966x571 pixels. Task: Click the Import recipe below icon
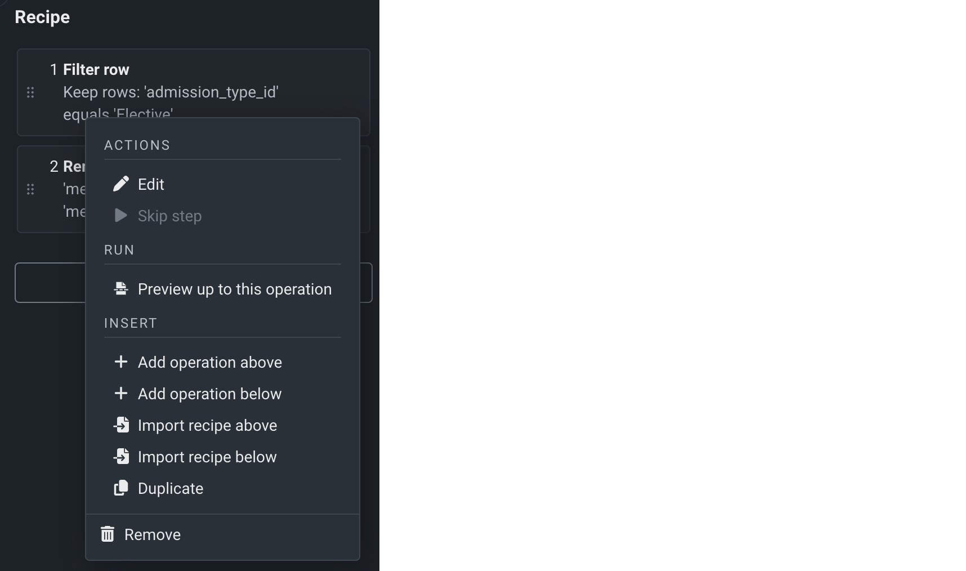tap(121, 457)
